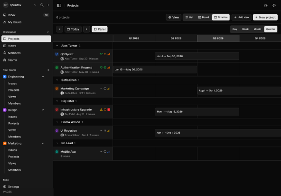Click the Q3 Sprint project cube icon
Viewport: 281px width, 196px height.
tap(57, 54)
